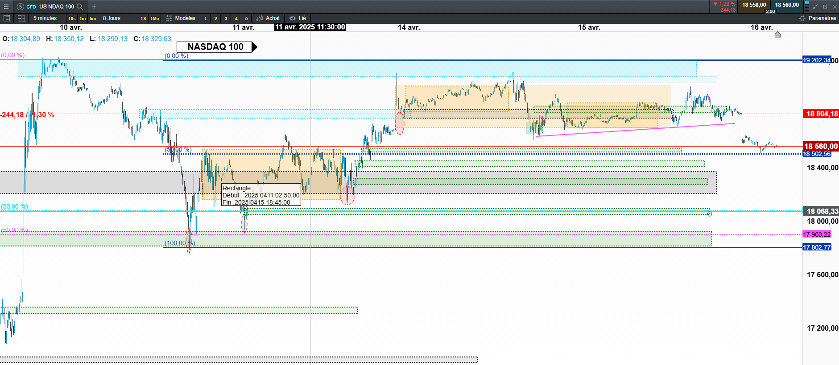Open the chart layout grid icon
The height and width of the screenshot is (365, 839).
[21, 18]
